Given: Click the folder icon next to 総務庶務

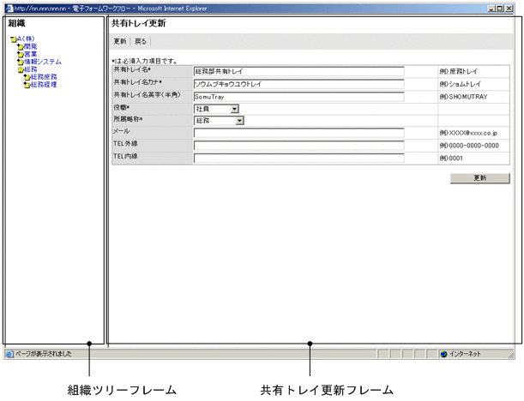Looking at the screenshot, I should click(x=27, y=77).
